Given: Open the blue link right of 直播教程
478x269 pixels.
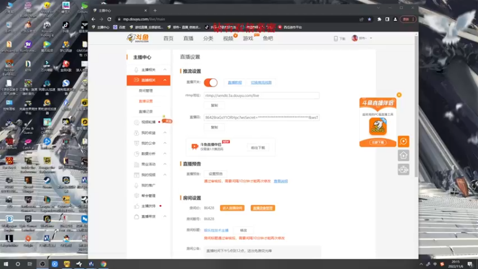Looking at the screenshot, I should point(261,82).
